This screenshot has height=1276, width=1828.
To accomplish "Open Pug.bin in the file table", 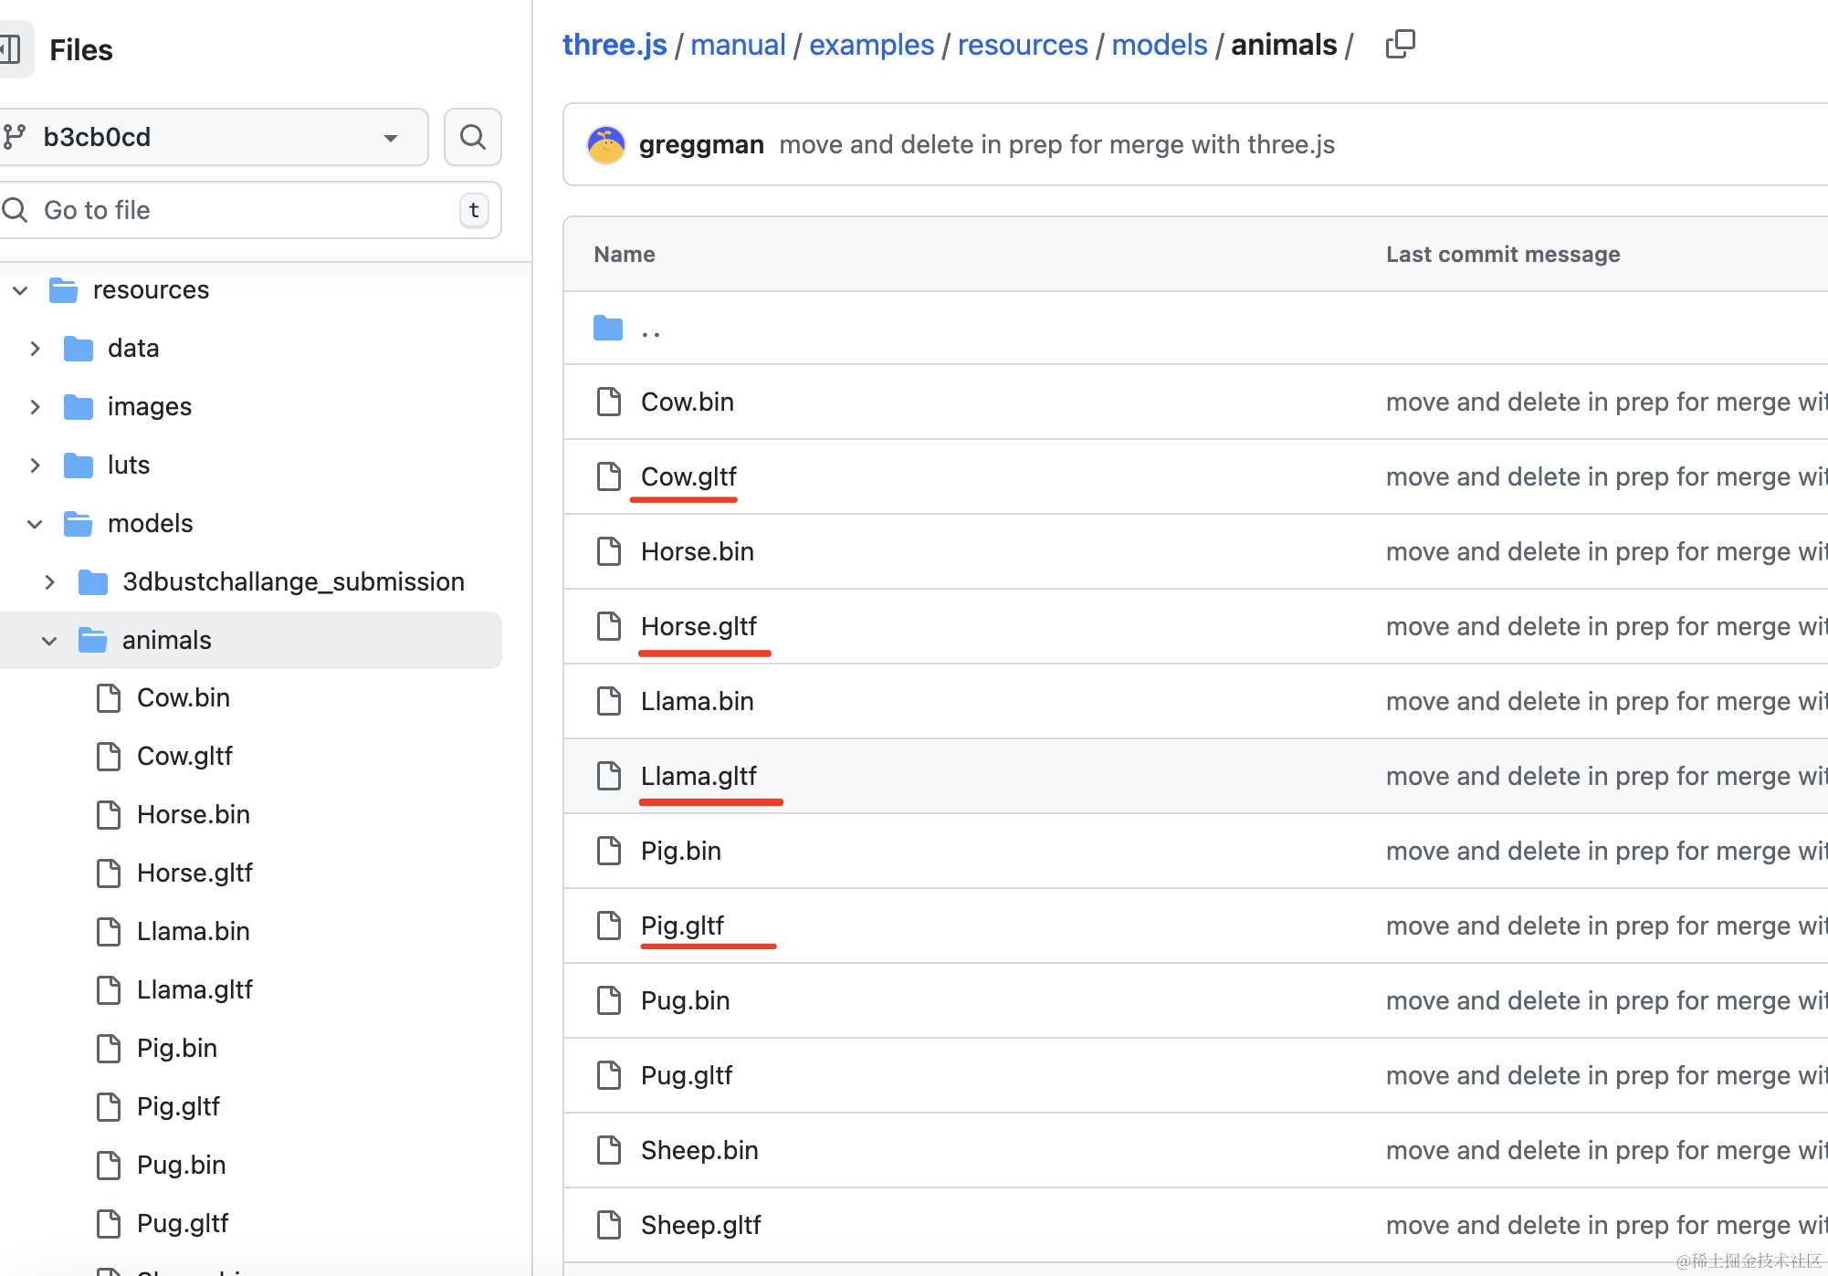I will pos(686,1000).
